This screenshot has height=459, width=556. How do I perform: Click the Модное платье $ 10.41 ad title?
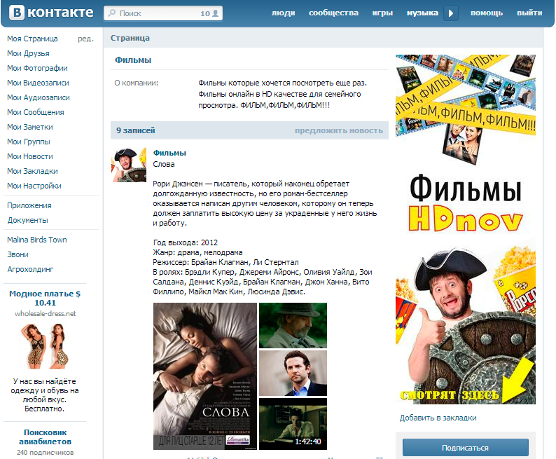(45, 299)
